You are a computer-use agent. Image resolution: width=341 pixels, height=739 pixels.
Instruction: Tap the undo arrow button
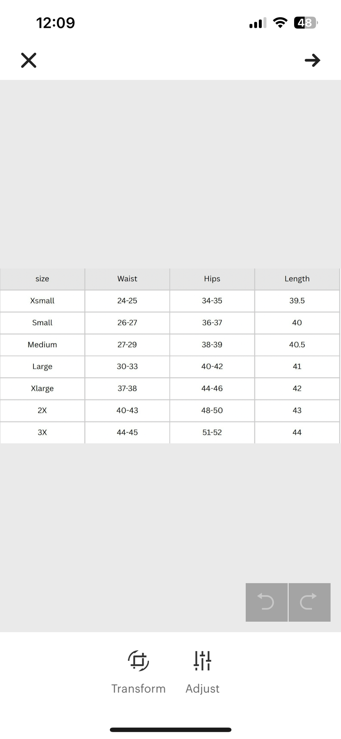tap(266, 602)
